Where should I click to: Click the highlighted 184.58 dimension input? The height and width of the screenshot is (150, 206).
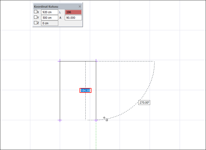tap(85, 90)
